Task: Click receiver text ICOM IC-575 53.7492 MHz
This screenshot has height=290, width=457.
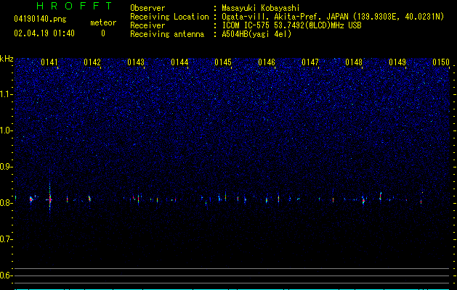Action: 291,25
